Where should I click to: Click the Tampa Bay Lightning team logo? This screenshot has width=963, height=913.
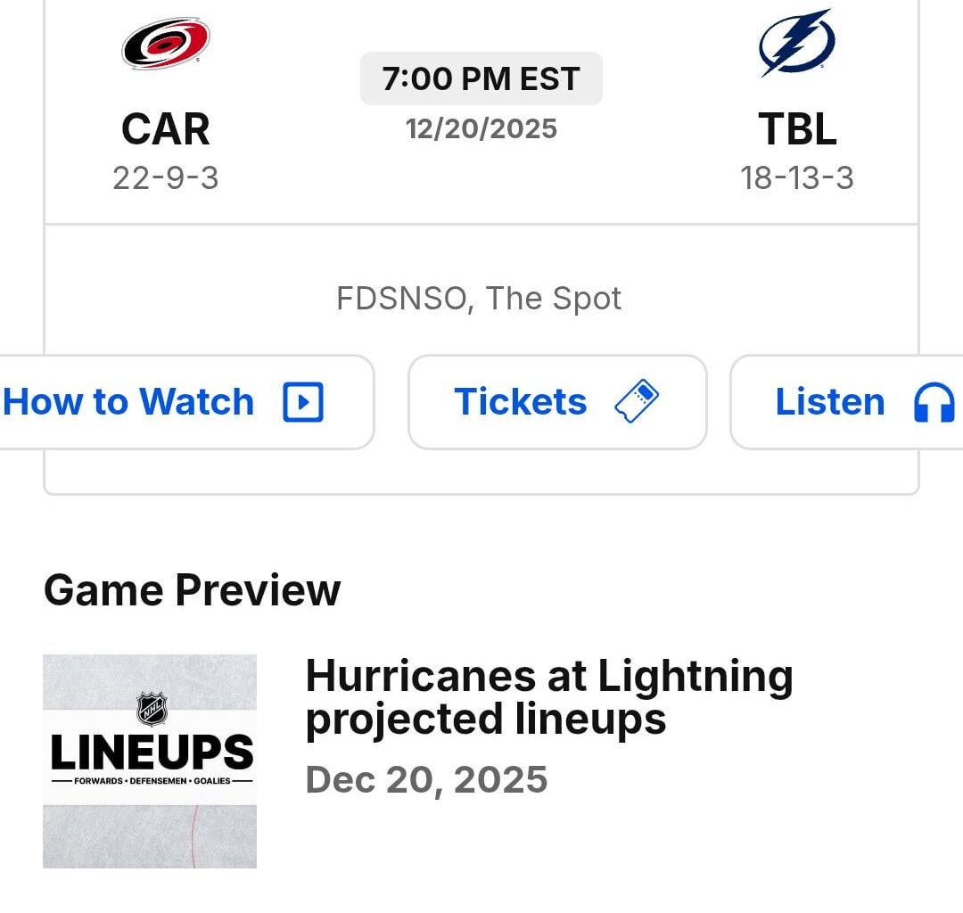pos(798,43)
